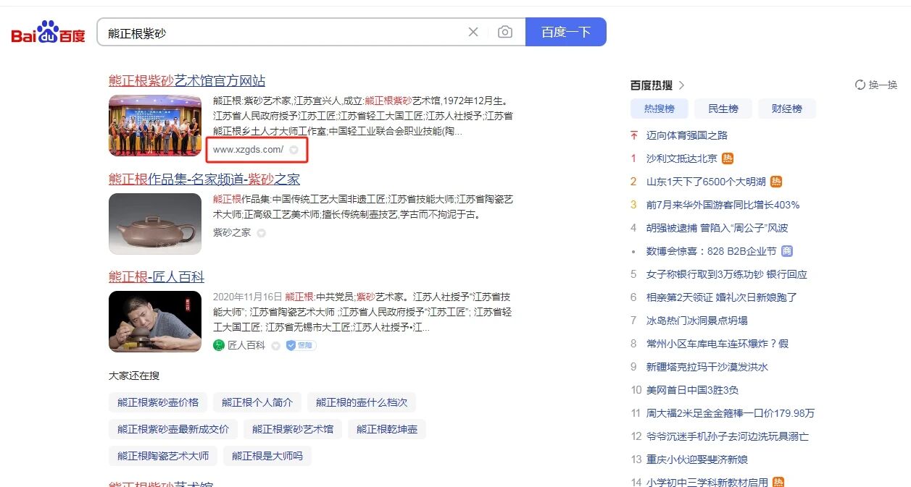Open hot search 小学初中三科新教材启用
The width and height of the screenshot is (911, 487).
[x=707, y=482]
